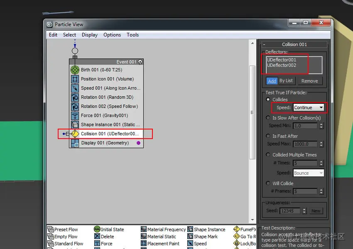Open the Speed Bounce dropdown
353x249 pixels.
click(309, 173)
